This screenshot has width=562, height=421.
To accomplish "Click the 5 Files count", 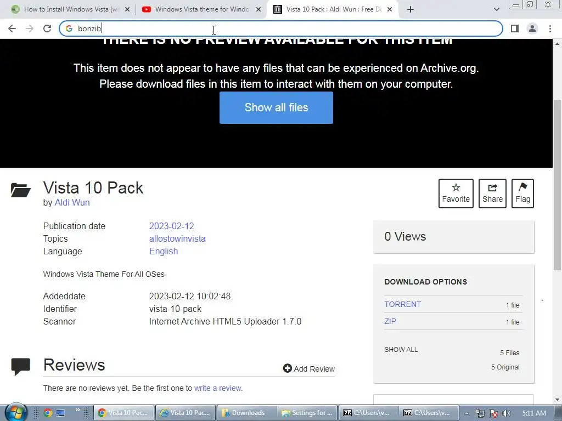I will click(x=510, y=352).
